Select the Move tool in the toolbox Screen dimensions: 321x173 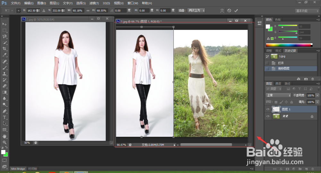(4, 24)
